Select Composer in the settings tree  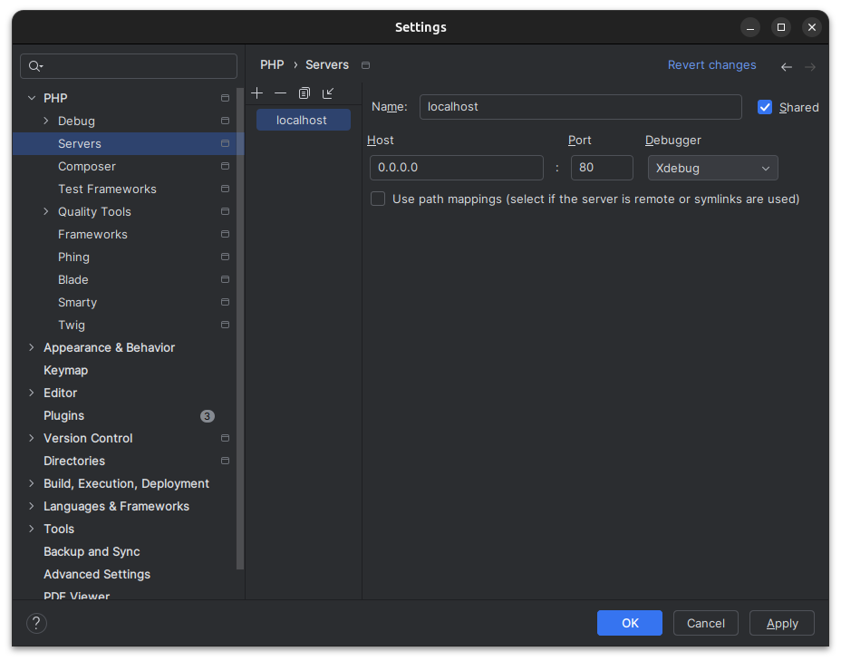click(87, 166)
